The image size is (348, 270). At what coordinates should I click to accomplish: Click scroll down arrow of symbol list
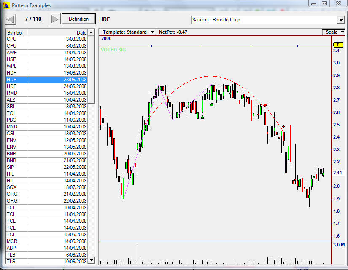(x=91, y=260)
